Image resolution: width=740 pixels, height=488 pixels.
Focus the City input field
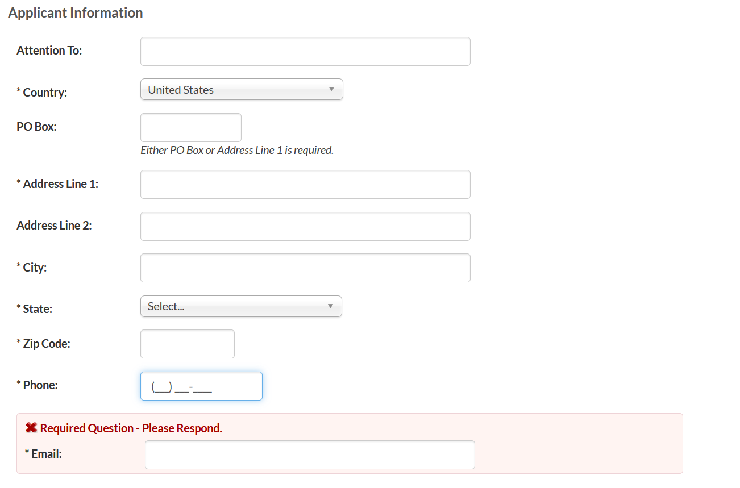(305, 268)
